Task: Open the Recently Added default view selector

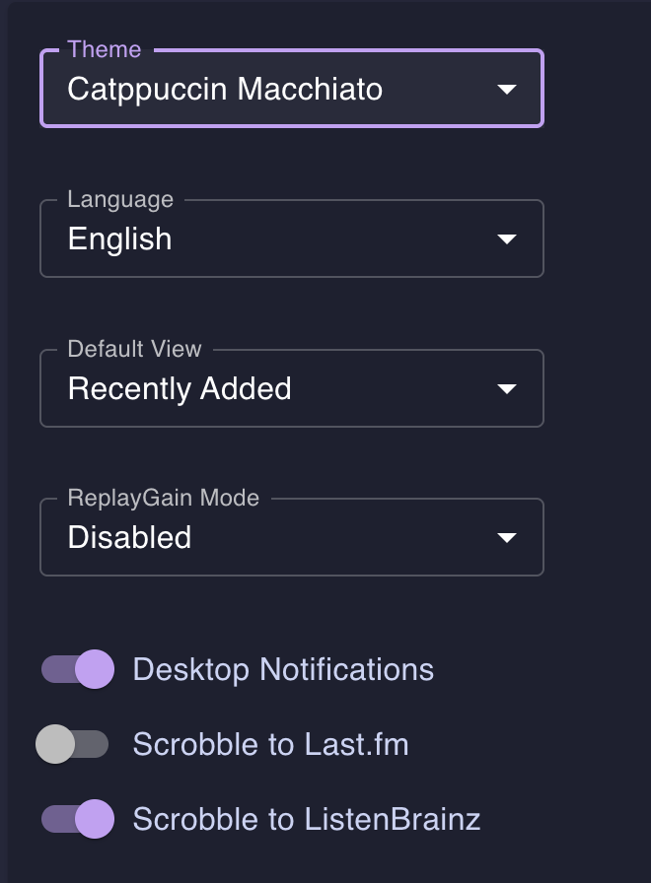Action: pyautogui.click(x=276, y=389)
